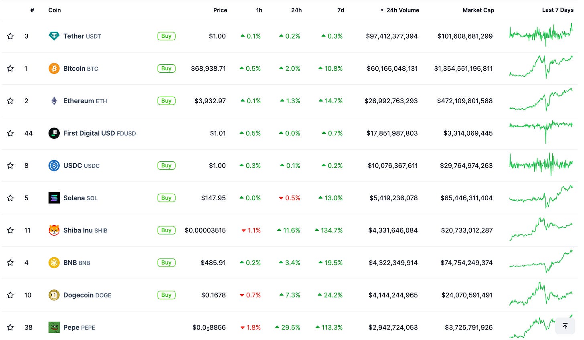
Task: Click the BNB yellow logo icon
Action: click(54, 263)
